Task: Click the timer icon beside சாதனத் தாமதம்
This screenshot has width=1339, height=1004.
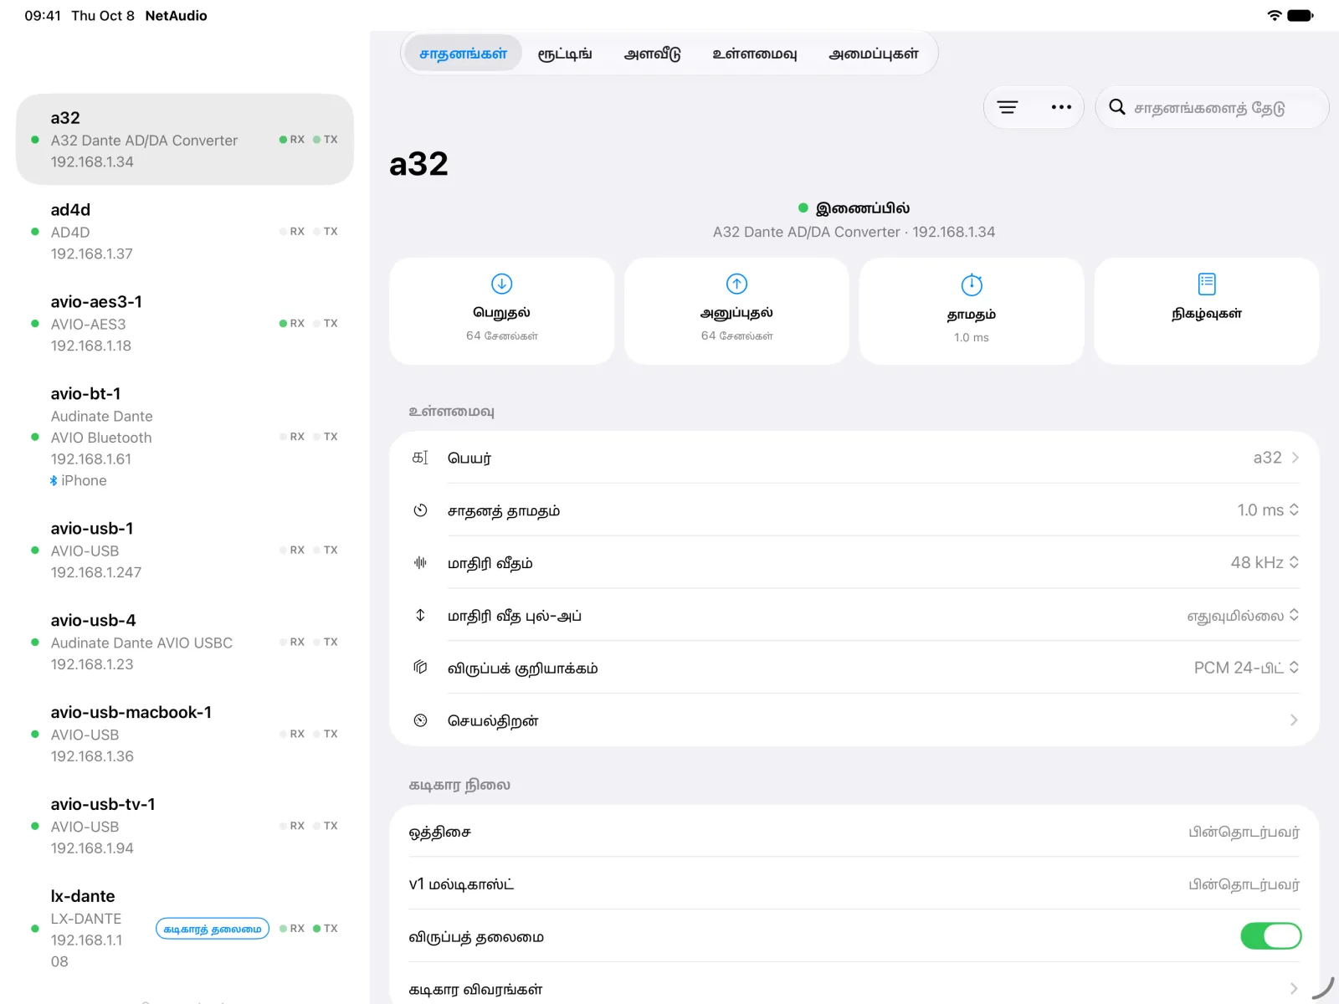Action: coord(420,510)
